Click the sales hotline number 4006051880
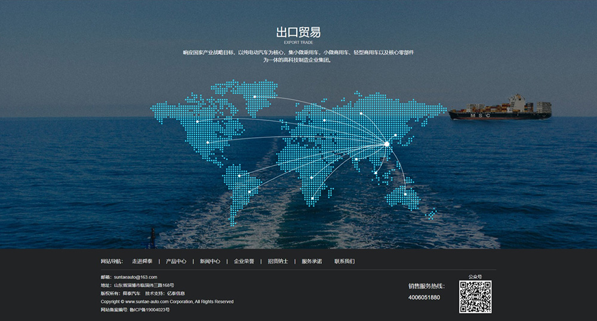The height and width of the screenshot is (321, 597). point(424,297)
